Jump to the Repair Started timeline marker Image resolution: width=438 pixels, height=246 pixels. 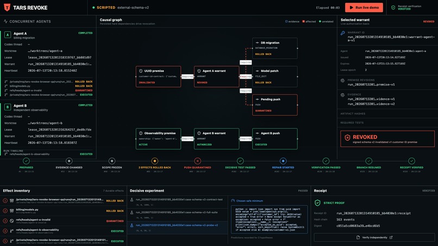pos(283,161)
